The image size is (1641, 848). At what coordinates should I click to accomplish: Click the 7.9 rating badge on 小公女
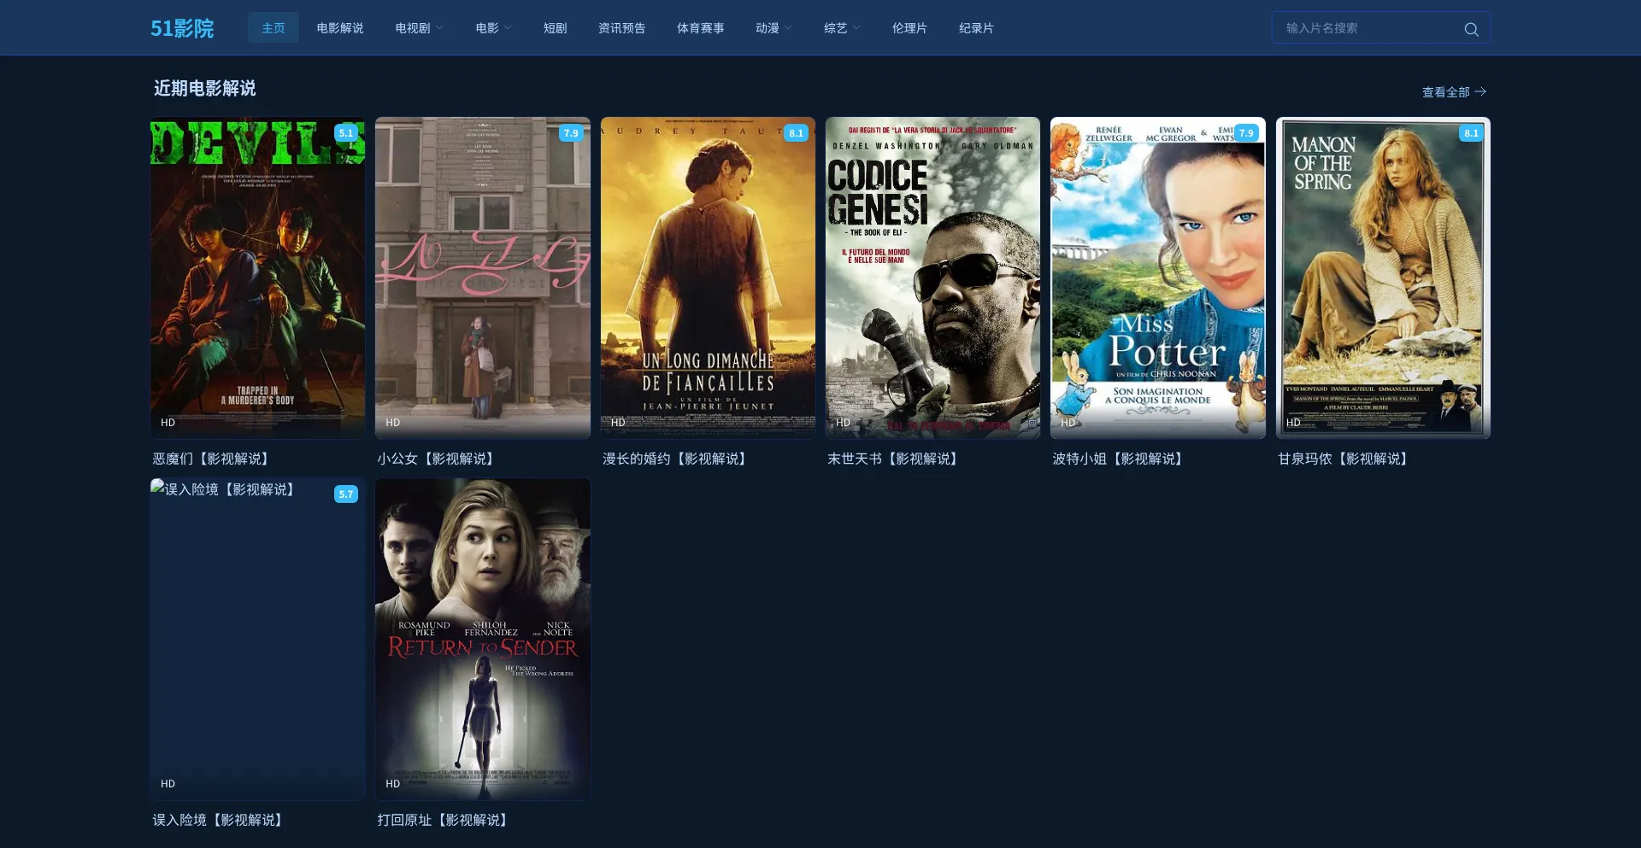click(571, 133)
